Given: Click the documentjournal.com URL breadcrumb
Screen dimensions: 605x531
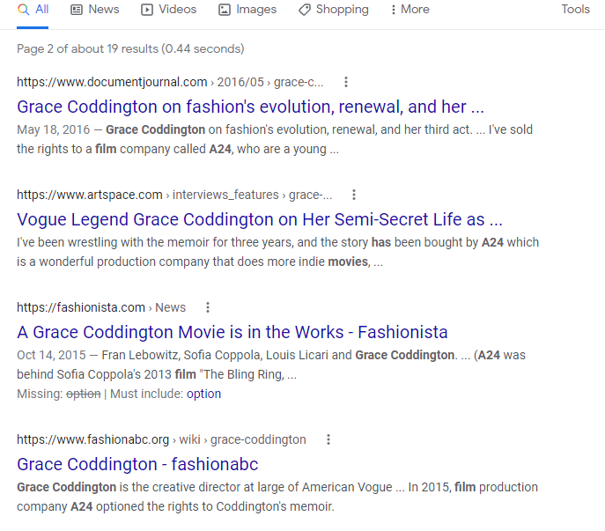Looking at the screenshot, I should [x=170, y=82].
